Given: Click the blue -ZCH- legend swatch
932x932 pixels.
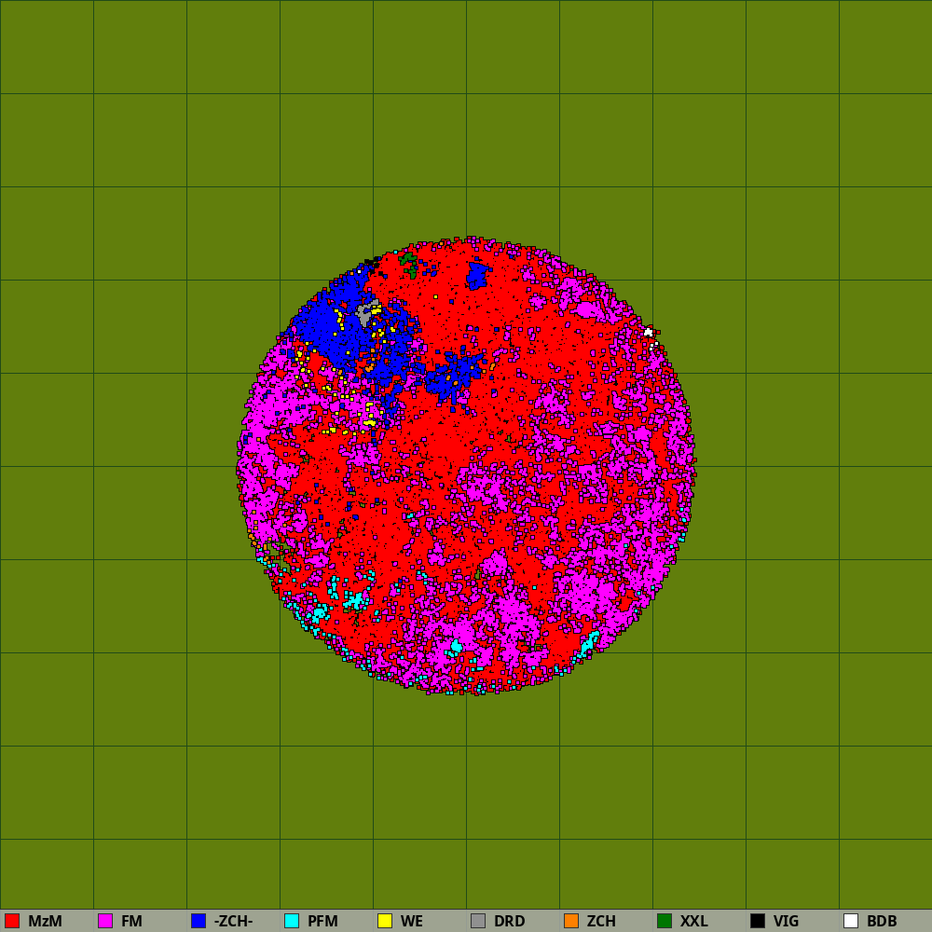Looking at the screenshot, I should coord(199,921).
